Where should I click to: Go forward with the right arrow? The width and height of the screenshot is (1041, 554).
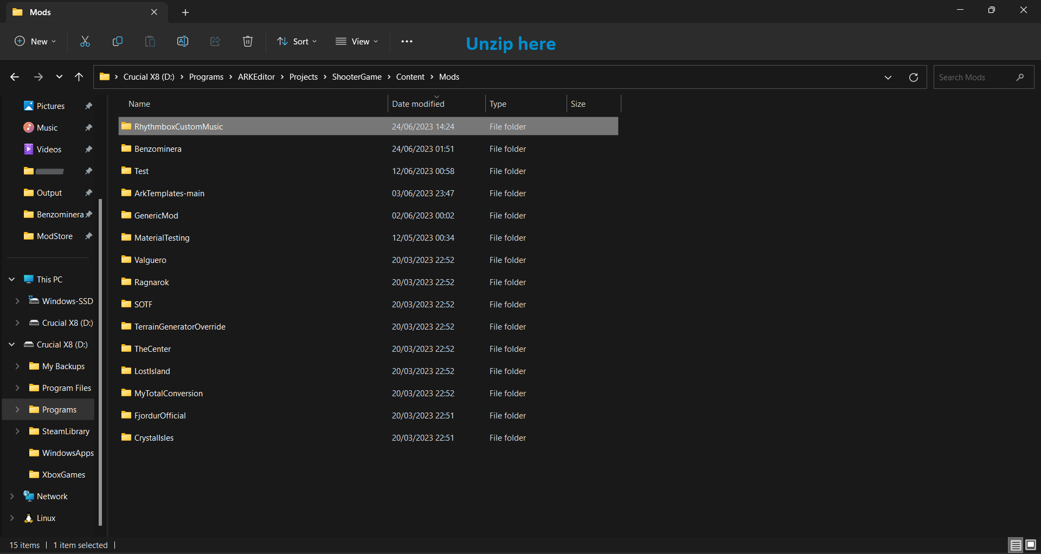click(38, 77)
